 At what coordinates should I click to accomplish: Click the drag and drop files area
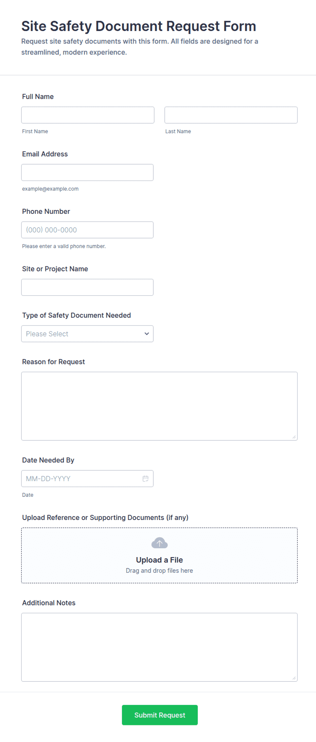pos(159,555)
